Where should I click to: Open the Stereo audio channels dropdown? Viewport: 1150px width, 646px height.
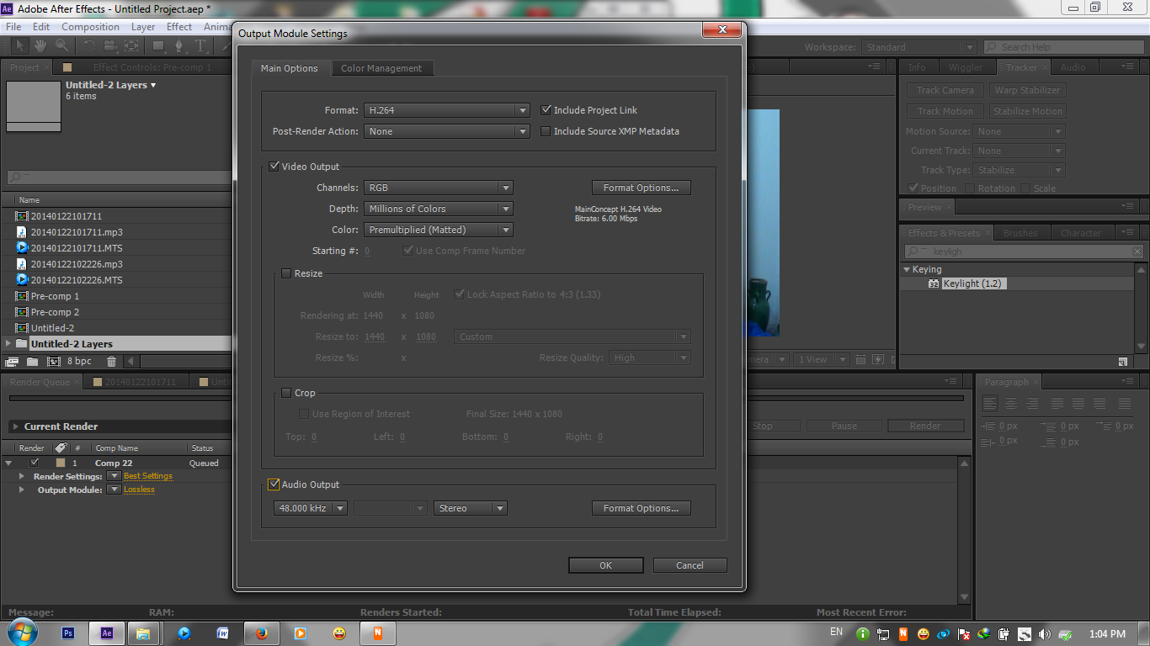471,508
